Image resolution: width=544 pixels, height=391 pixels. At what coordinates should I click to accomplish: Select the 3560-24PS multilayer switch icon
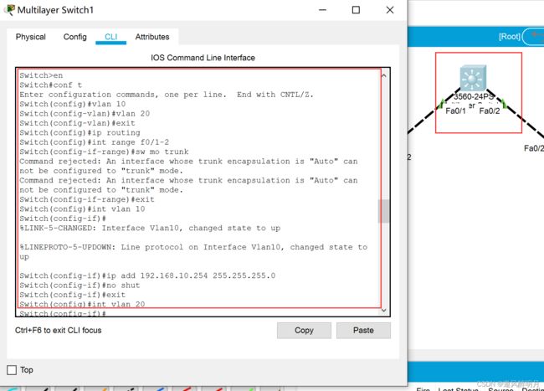473,78
